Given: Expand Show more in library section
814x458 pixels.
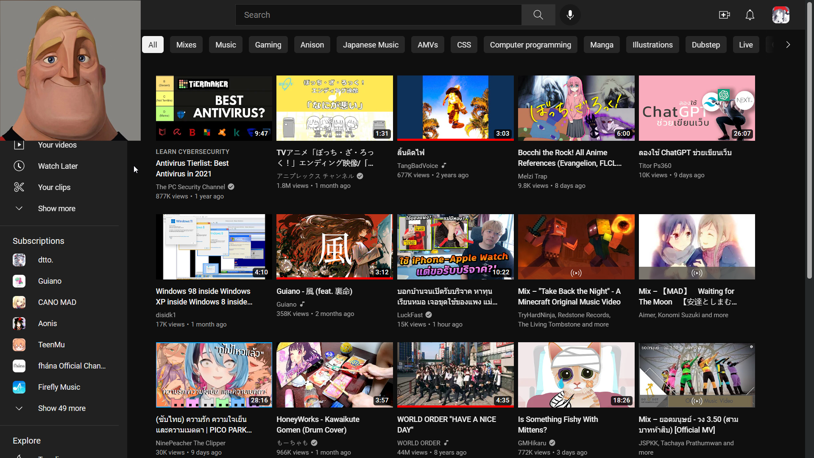Looking at the screenshot, I should (x=56, y=208).
